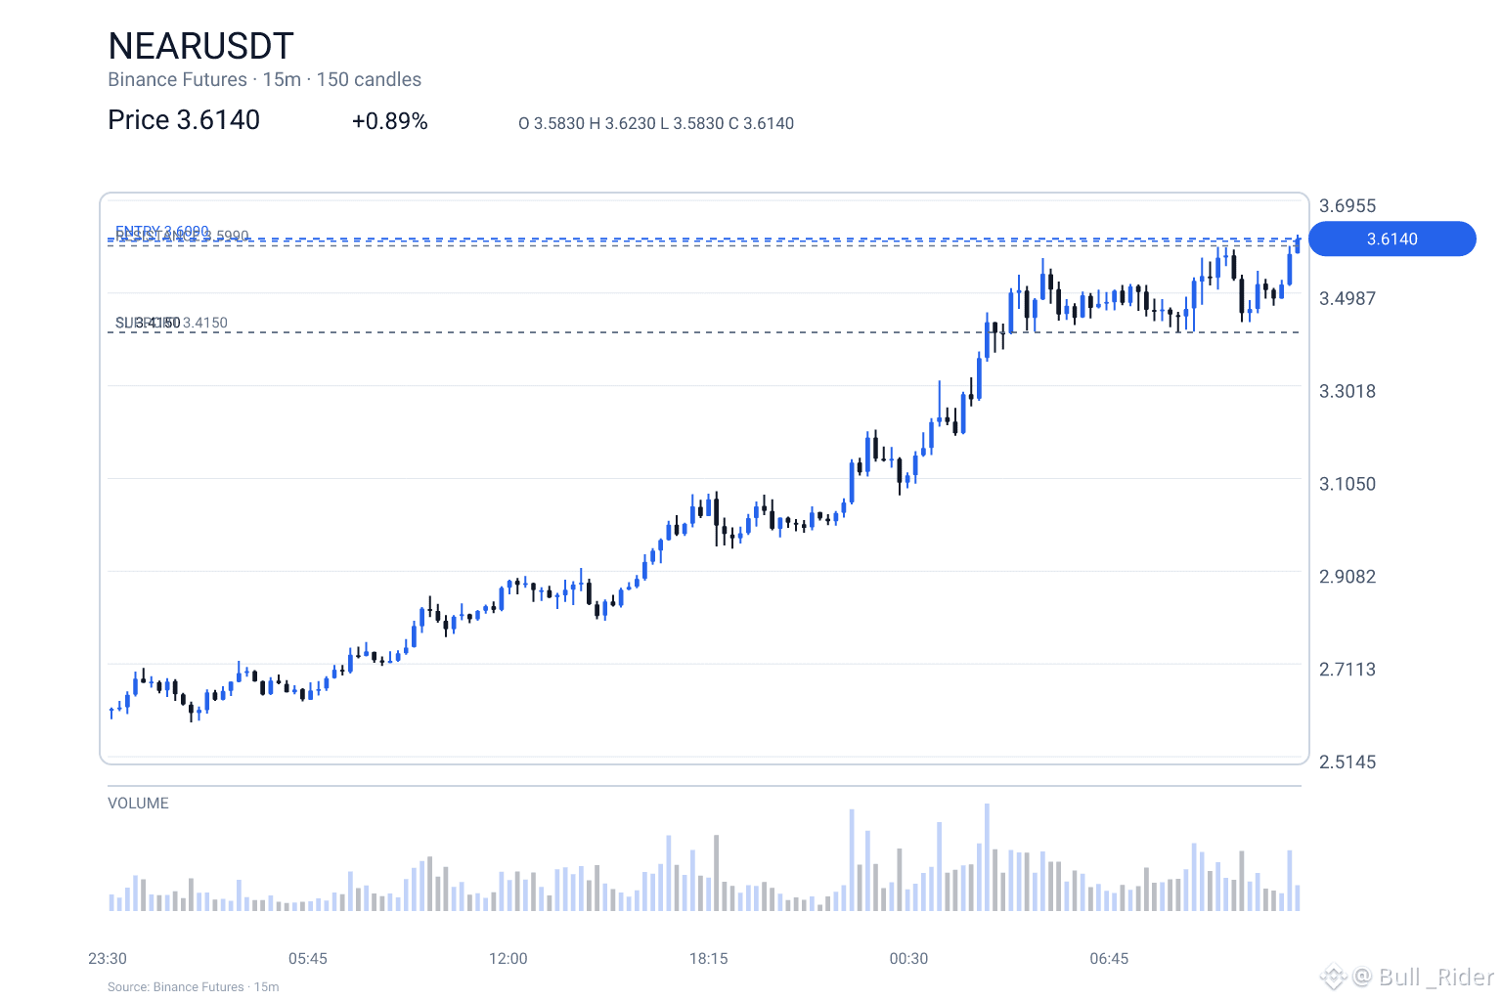The width and height of the screenshot is (1502, 1001).
Task: Click the 12:00 time axis label
Action: tap(508, 958)
